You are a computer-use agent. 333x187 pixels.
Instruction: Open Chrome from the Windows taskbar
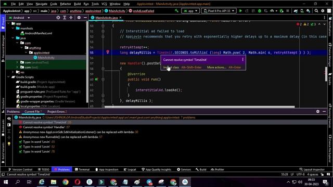pos(66,182)
